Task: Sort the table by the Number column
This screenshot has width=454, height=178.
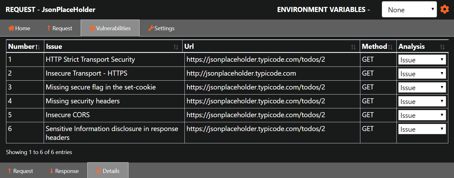Action: [x=25, y=47]
